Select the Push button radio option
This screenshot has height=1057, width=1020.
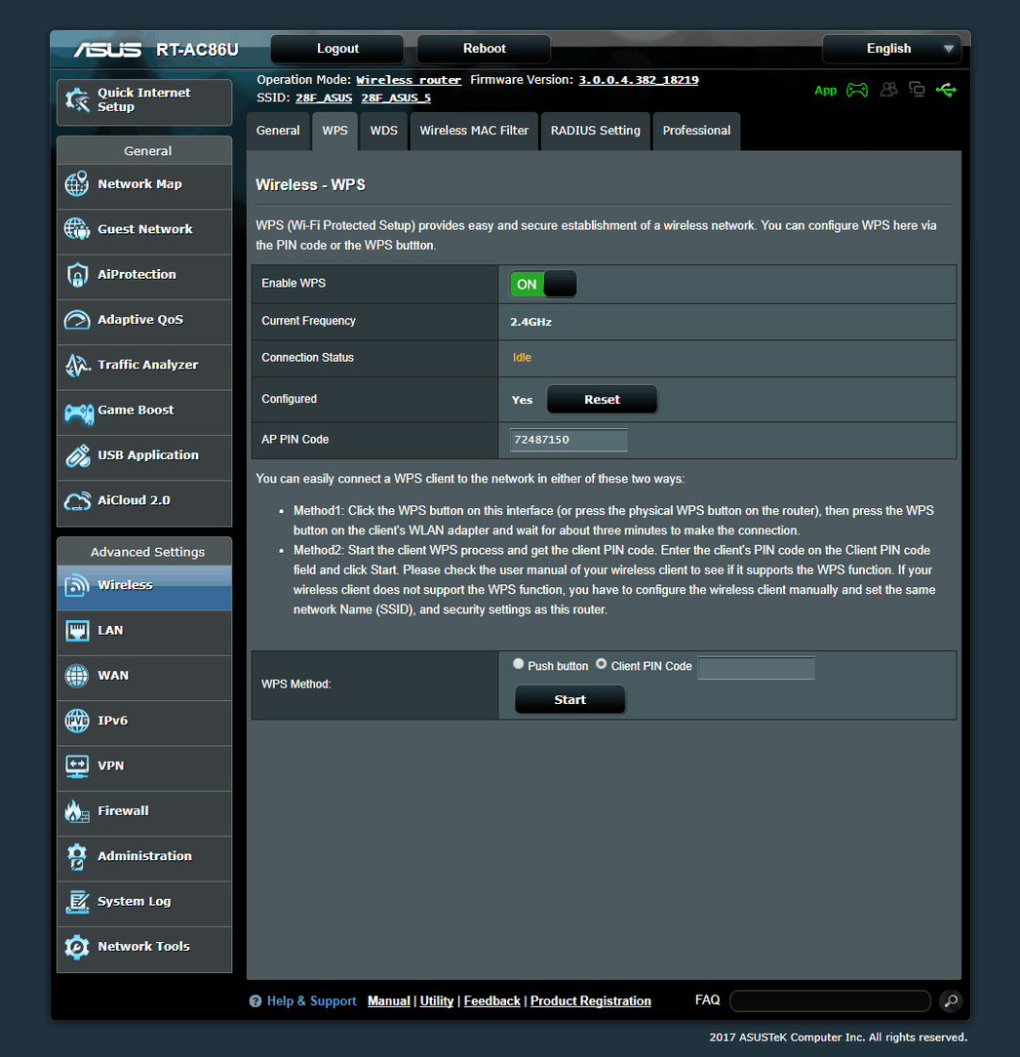[x=518, y=664]
